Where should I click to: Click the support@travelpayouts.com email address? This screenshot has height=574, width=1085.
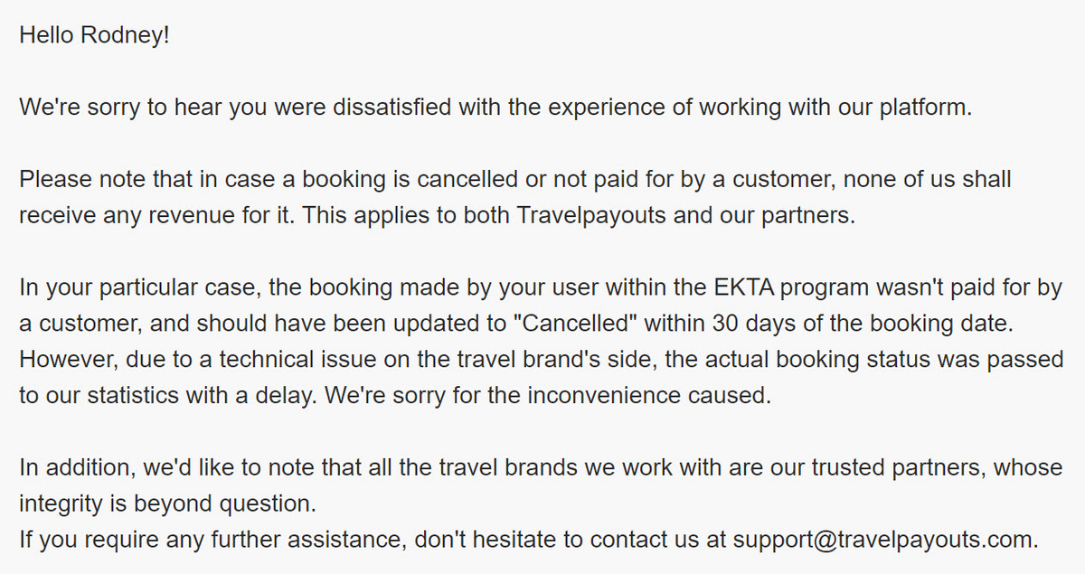click(882, 540)
